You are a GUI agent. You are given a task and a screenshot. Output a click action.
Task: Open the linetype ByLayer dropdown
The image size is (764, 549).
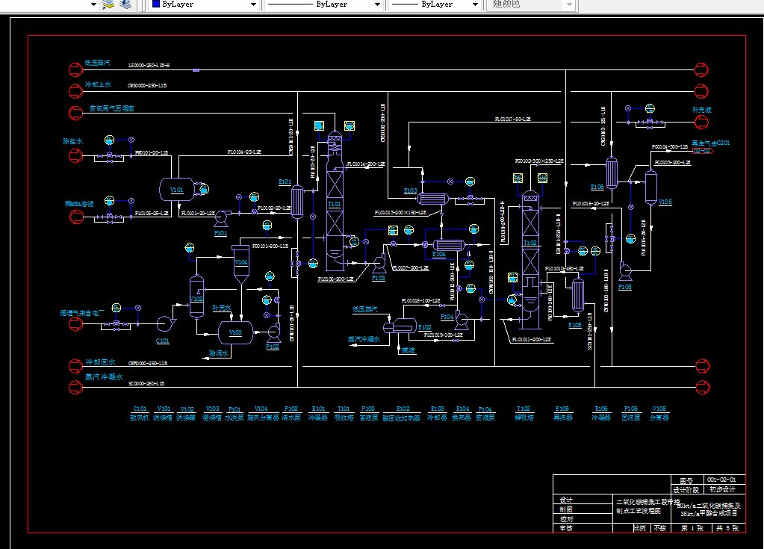377,4
